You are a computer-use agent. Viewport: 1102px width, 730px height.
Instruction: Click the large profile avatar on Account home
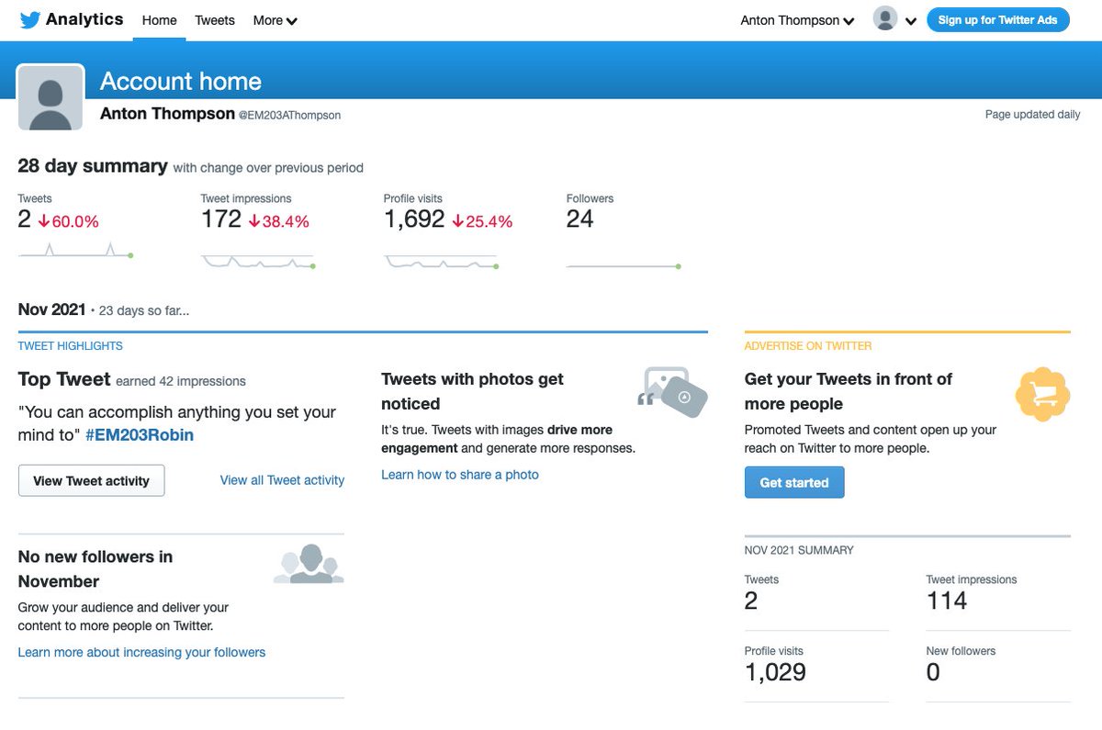pos(51,97)
